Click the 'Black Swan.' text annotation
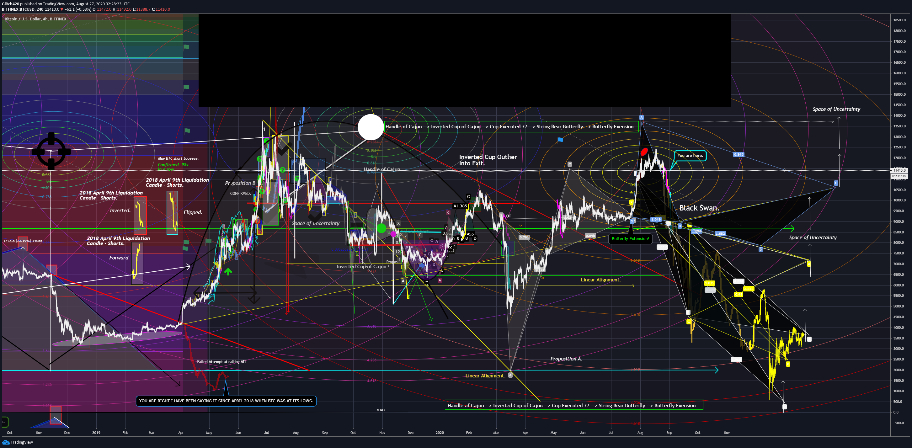This screenshot has height=448, width=912. click(699, 208)
